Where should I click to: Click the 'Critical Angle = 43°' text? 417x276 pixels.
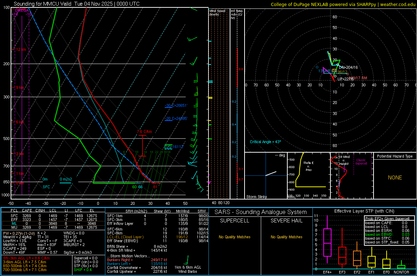265,142
